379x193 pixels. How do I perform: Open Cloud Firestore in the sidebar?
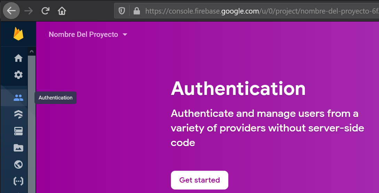[x=18, y=114]
